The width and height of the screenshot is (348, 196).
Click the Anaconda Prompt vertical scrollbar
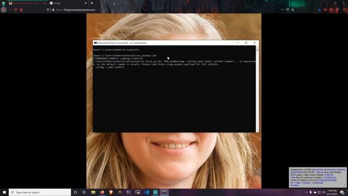coord(257,89)
